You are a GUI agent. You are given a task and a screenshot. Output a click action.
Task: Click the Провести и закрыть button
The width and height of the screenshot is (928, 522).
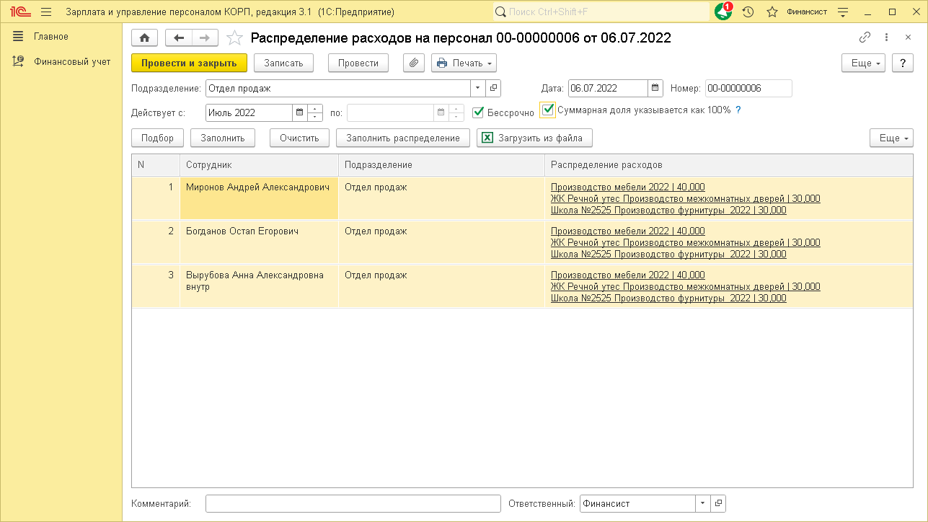(189, 63)
